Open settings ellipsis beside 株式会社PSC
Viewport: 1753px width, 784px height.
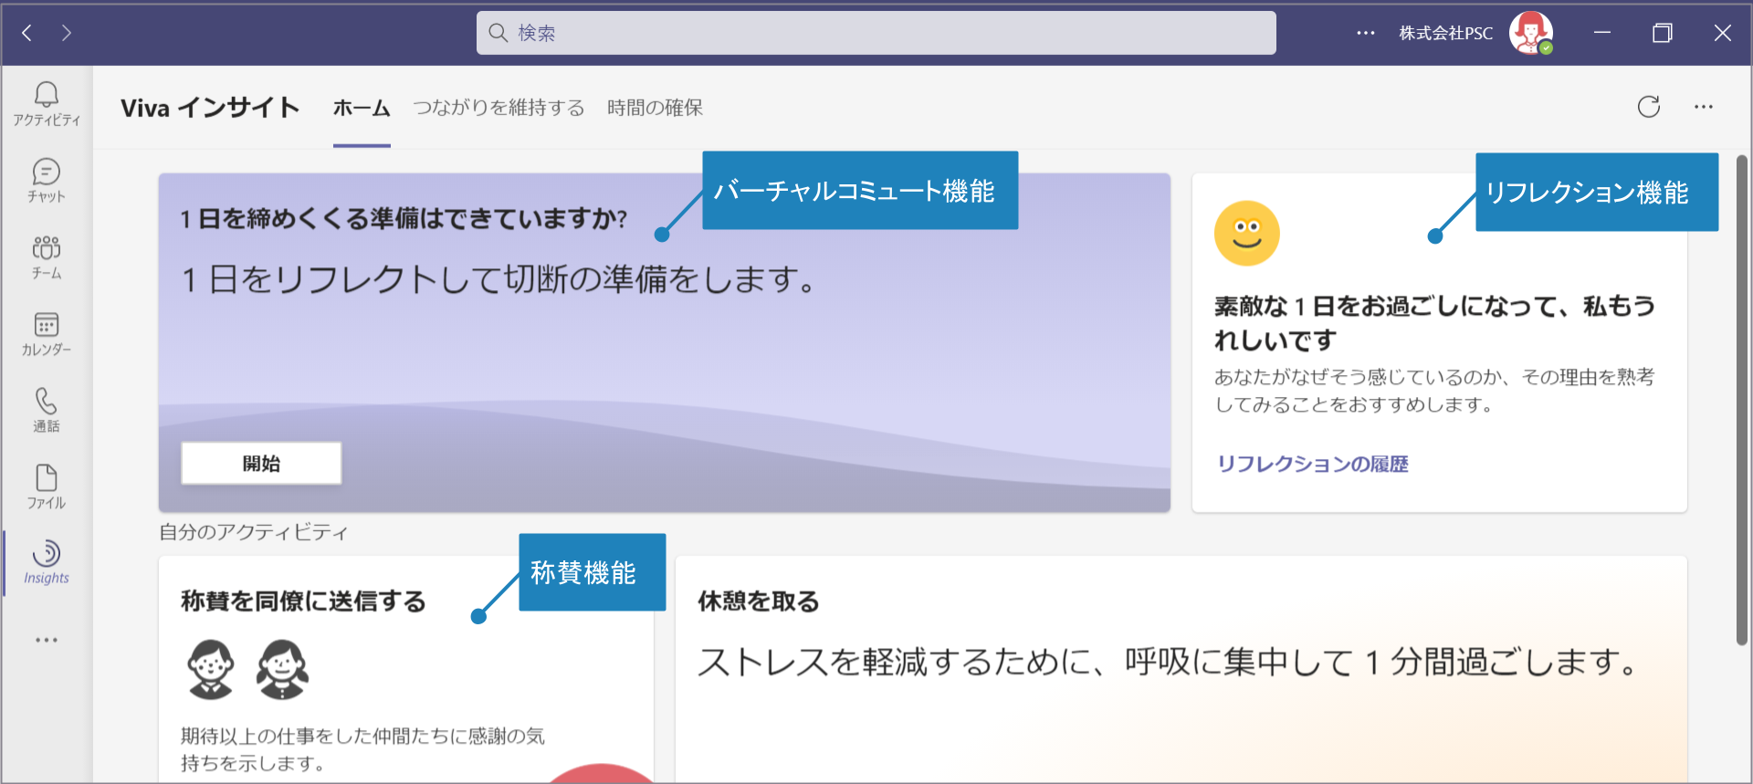[1366, 33]
